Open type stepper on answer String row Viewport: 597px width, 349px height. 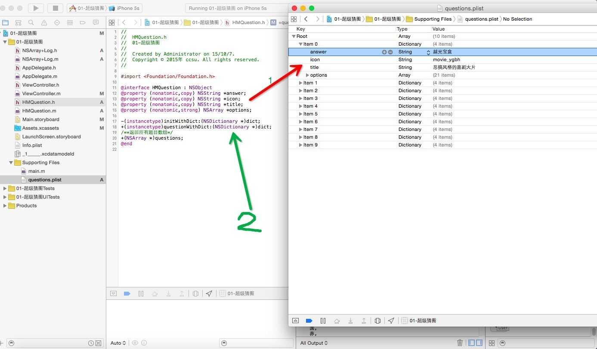coord(428,52)
